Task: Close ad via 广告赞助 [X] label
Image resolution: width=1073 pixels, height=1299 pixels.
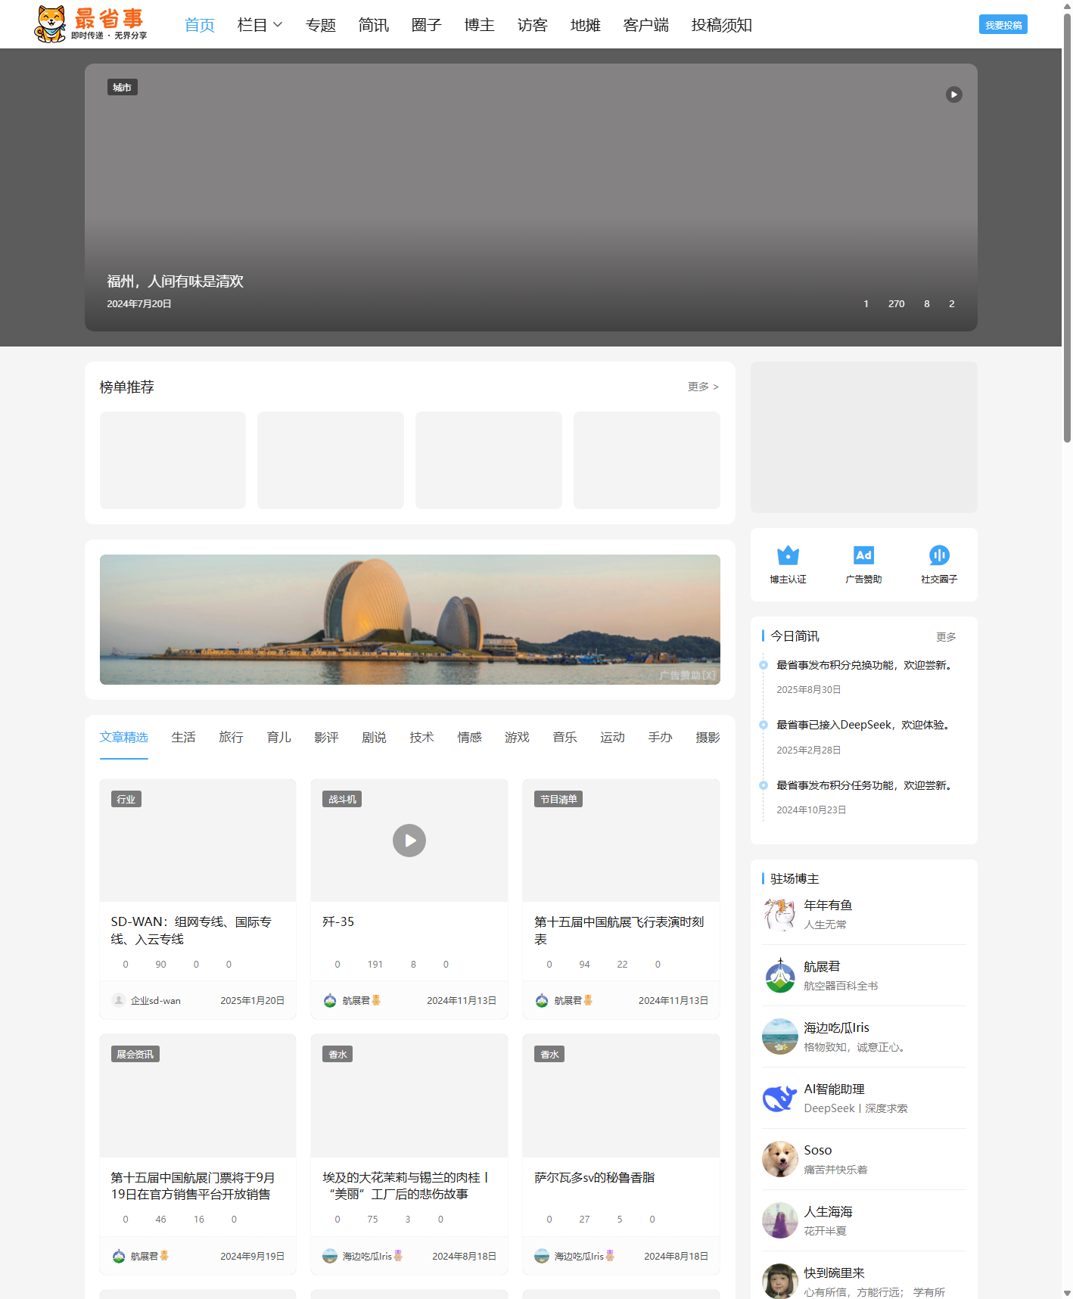Action: click(686, 676)
